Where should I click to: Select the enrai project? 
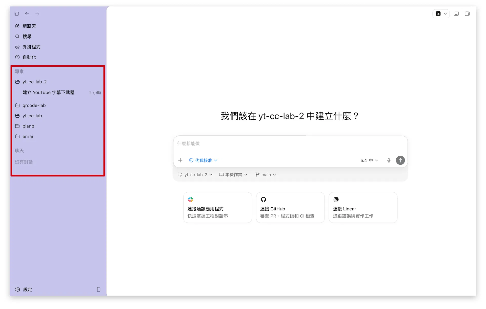[58, 137]
